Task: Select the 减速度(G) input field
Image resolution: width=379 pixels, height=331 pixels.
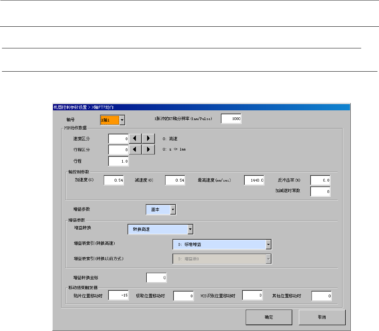Action: pos(175,180)
